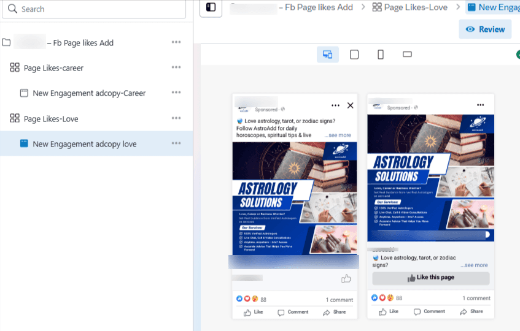The width and height of the screenshot is (520, 331).
Task: Click the right ad Astrology Solutions image
Action: [x=431, y=178]
